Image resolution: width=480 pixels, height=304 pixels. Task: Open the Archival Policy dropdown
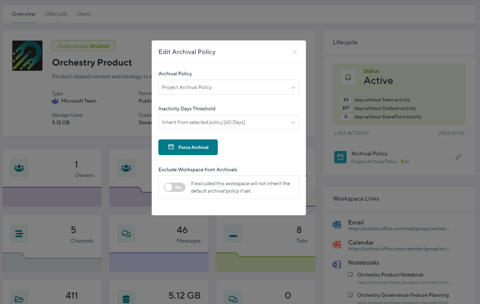point(229,87)
